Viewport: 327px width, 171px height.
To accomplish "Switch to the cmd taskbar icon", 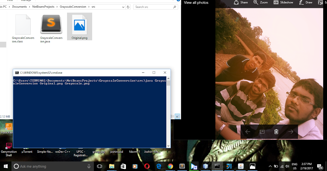I will pyautogui.click(x=217, y=166).
